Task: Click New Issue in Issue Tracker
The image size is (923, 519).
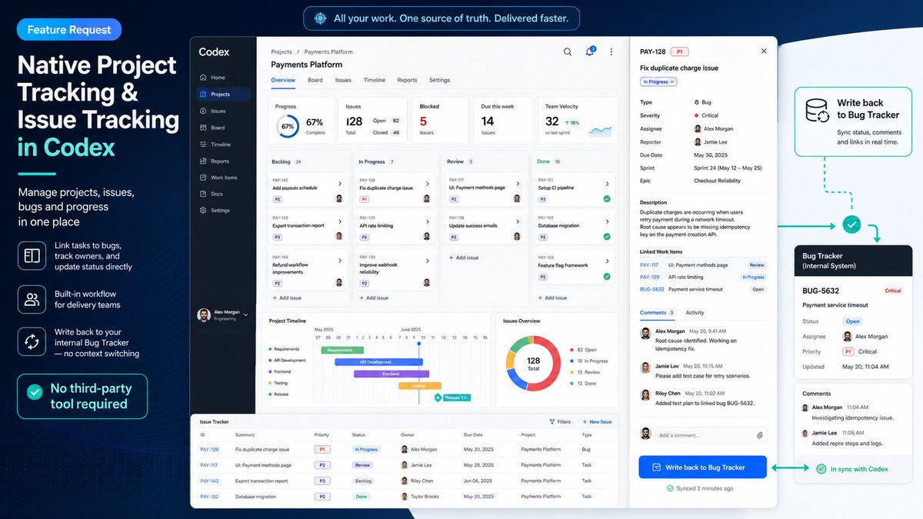Action: click(596, 421)
